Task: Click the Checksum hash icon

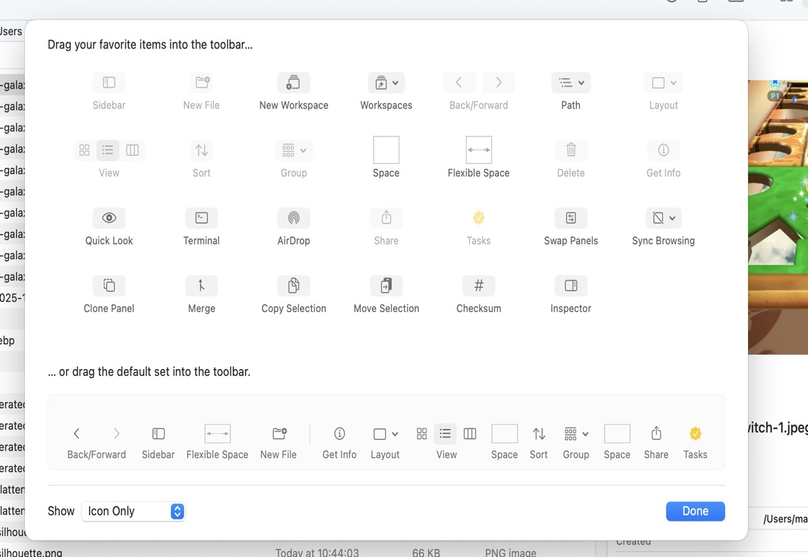Action: coord(479,286)
